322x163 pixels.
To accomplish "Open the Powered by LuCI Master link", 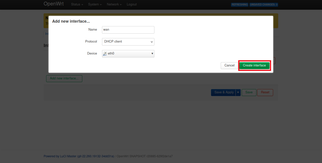I will point(79,156).
